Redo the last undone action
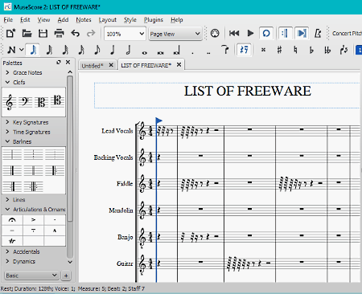 [91, 34]
